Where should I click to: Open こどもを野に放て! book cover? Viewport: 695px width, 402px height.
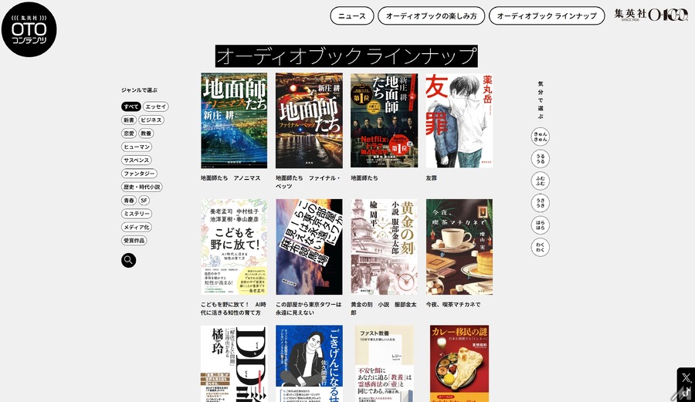[x=234, y=247]
